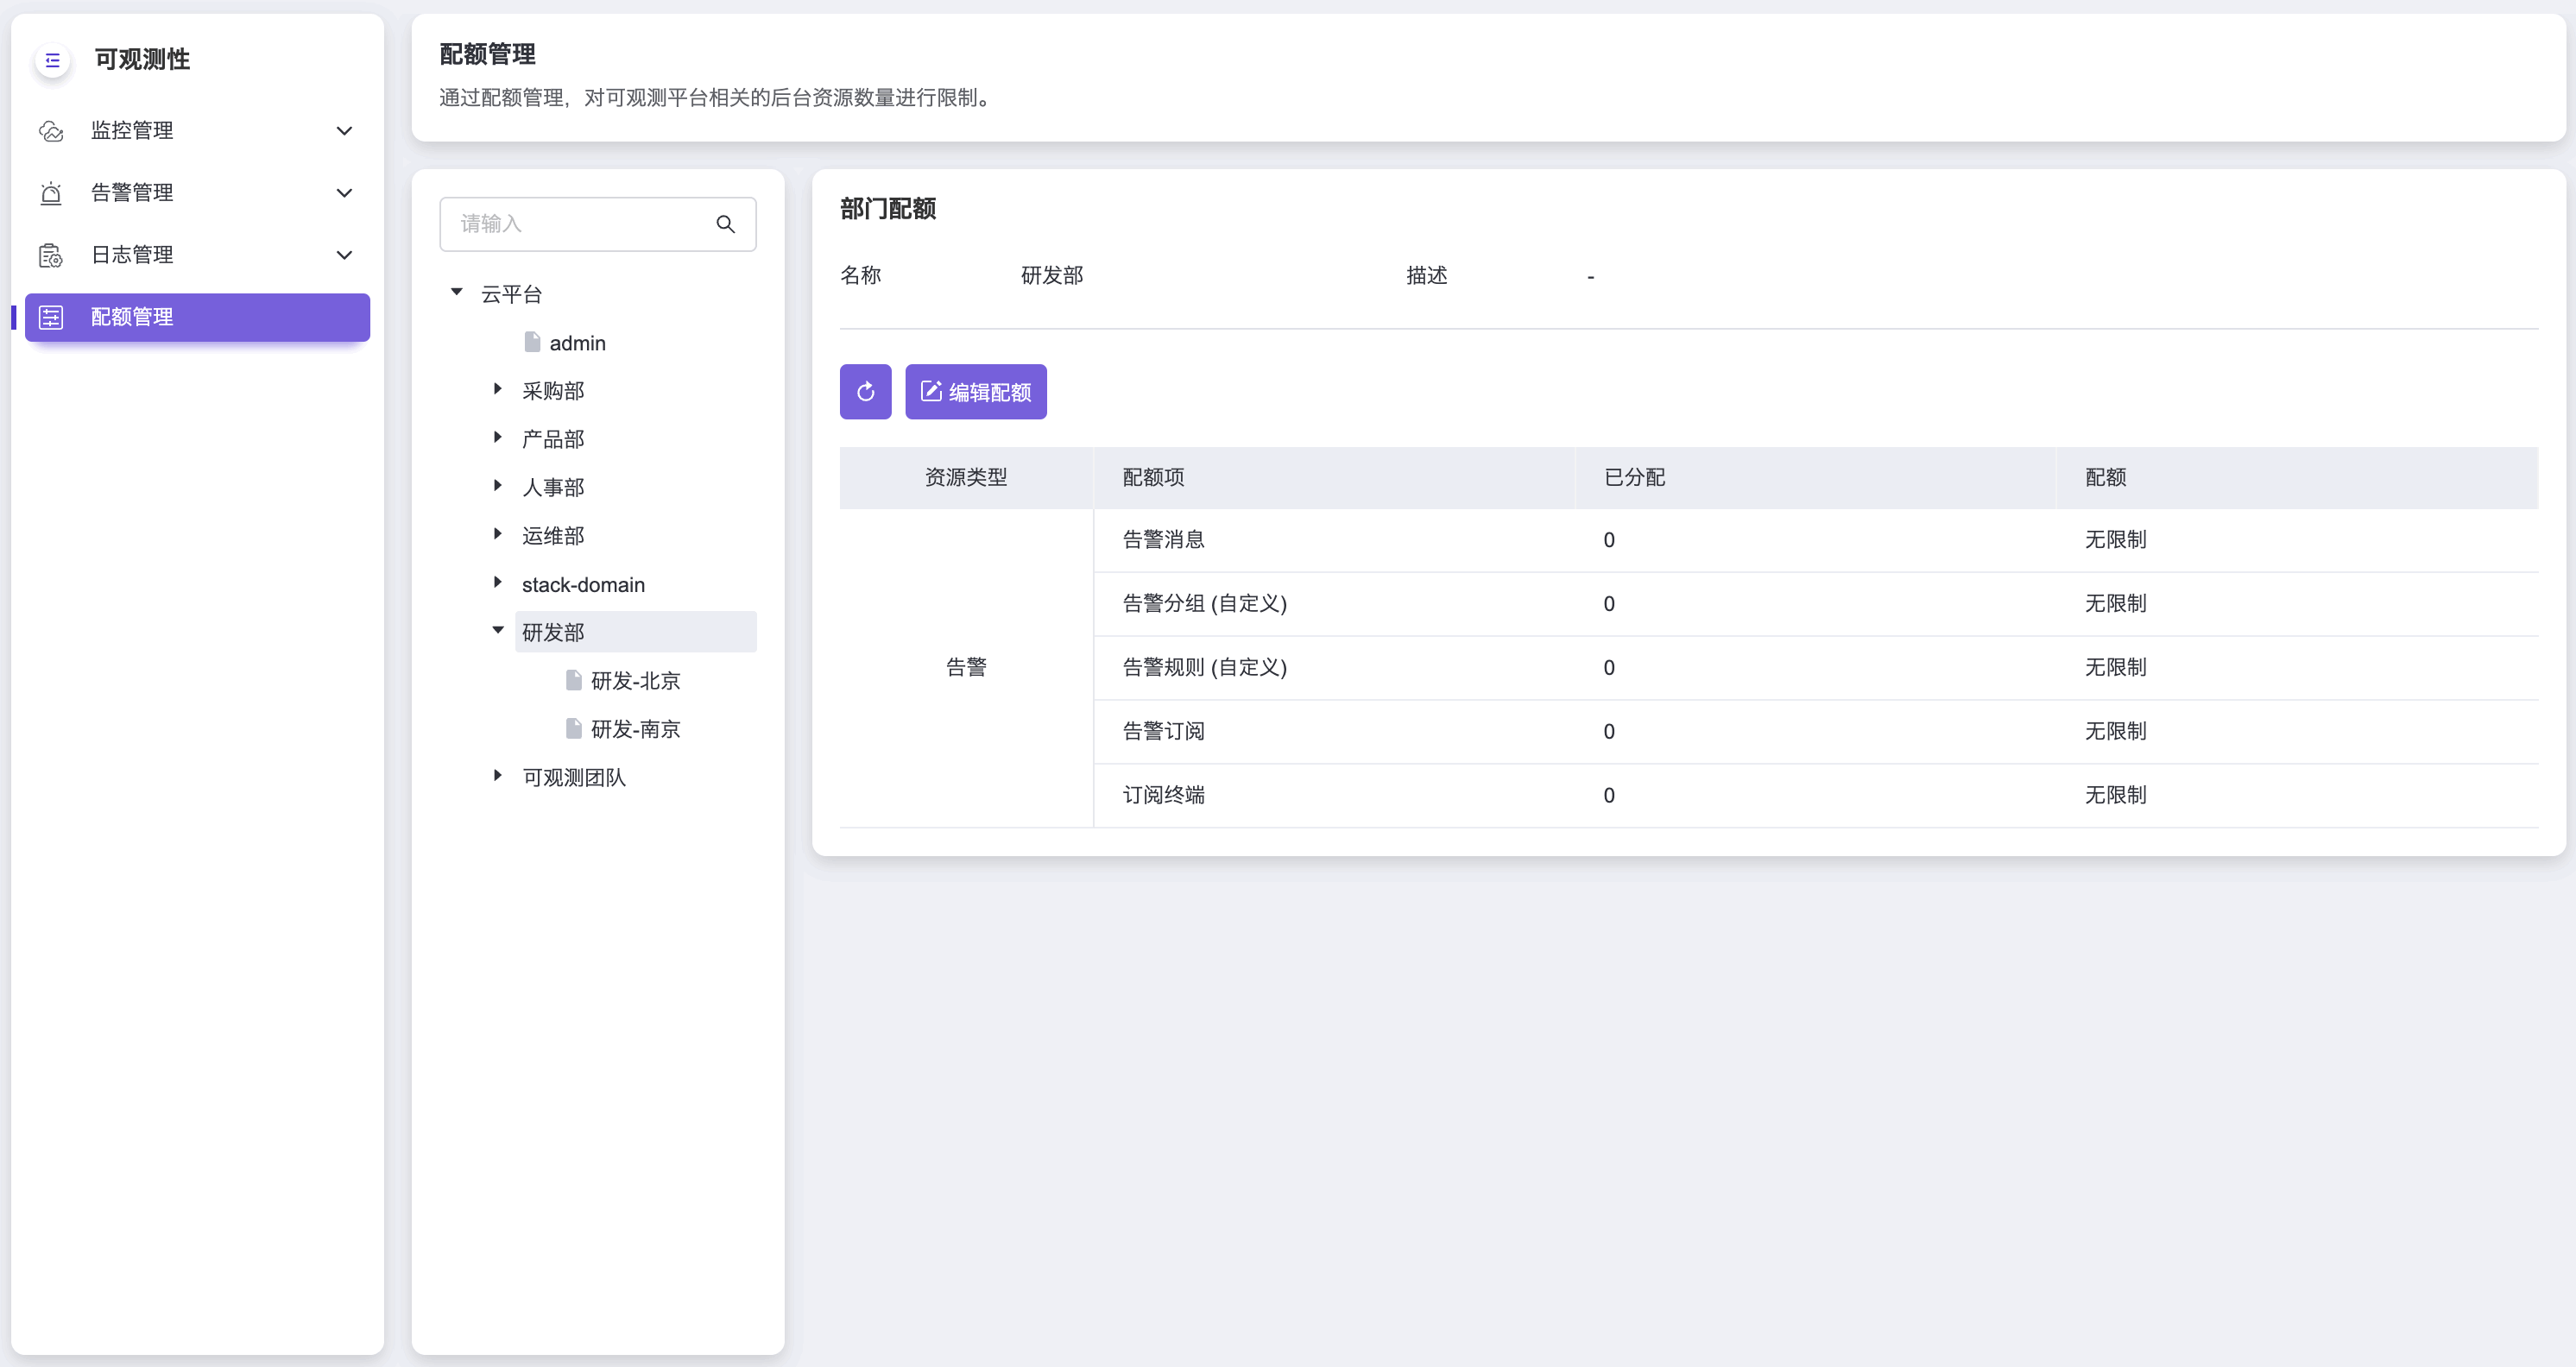Expand the 采购部 tree node arrow
This screenshot has width=2576, height=1367.
498,389
